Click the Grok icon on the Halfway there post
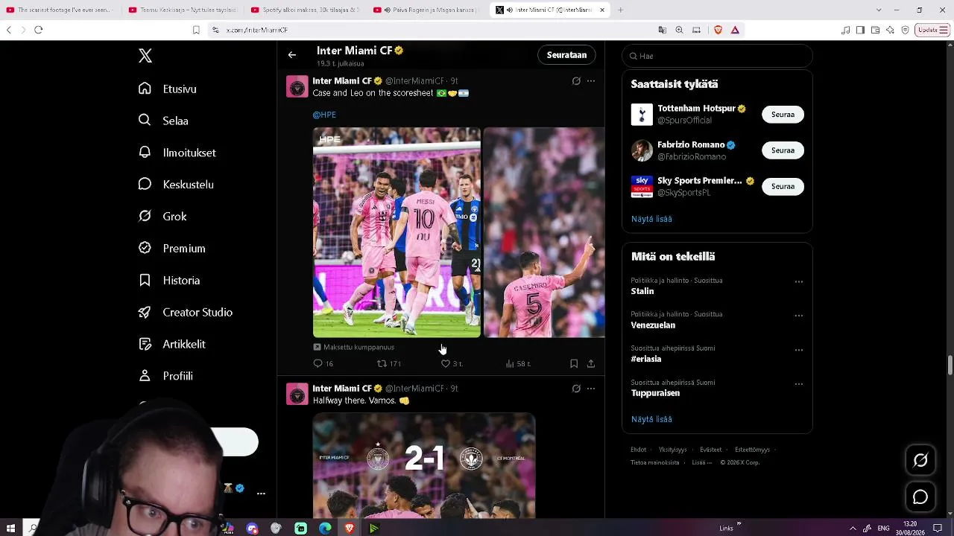Screen dimensions: 954x536 (x=576, y=389)
